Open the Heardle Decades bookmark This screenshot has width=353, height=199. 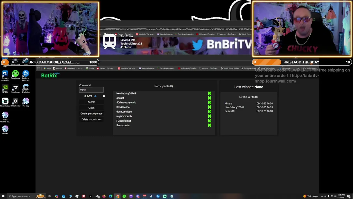pyautogui.click(x=147, y=69)
